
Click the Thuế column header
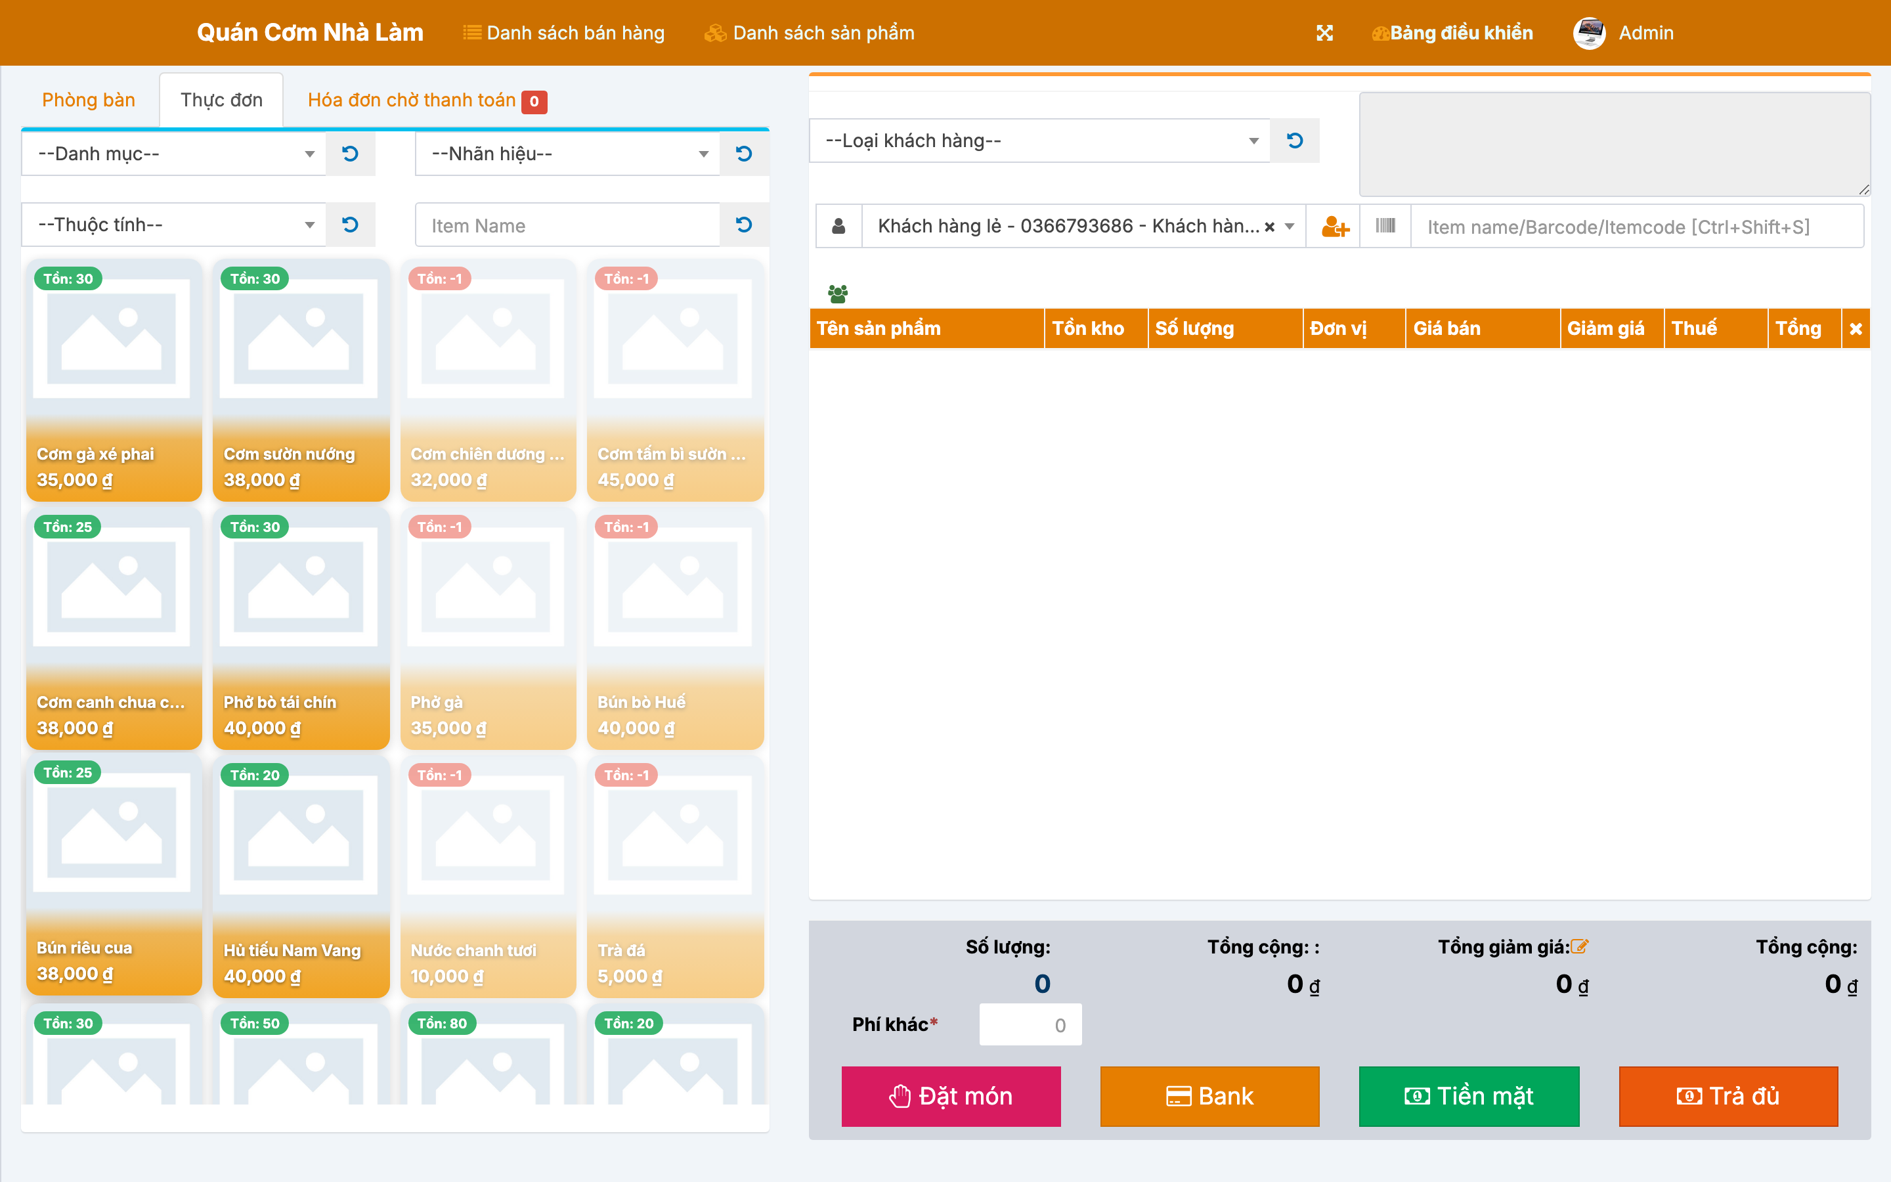(1716, 329)
